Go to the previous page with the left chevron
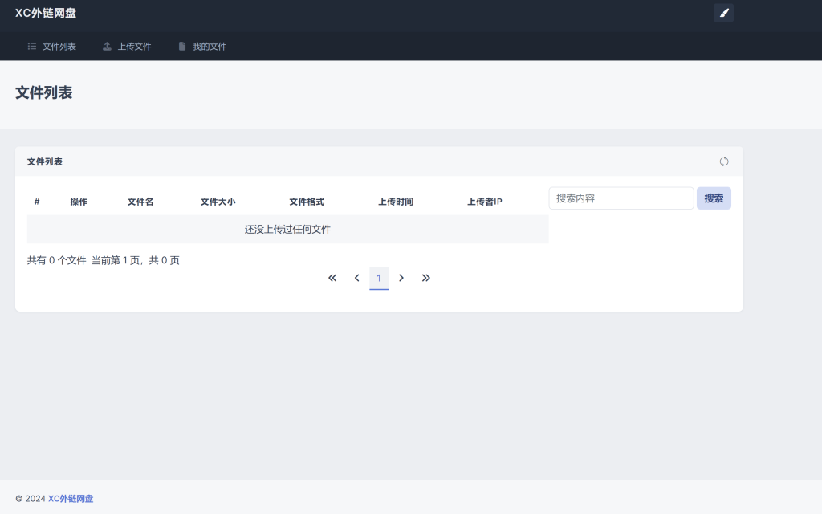The image size is (822, 514). [x=356, y=278]
